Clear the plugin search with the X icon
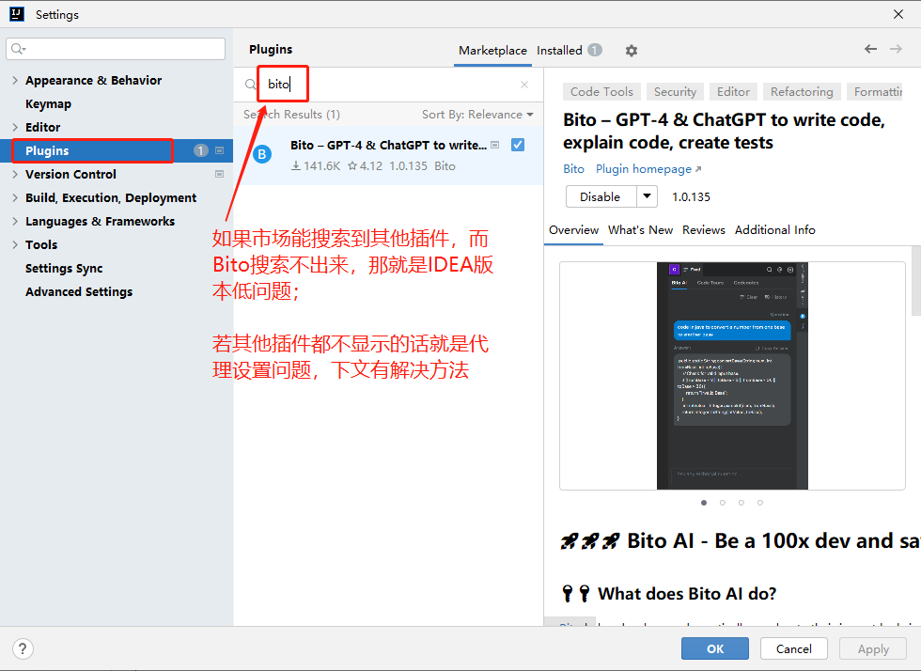Viewport: 921px width, 671px height. [x=524, y=85]
